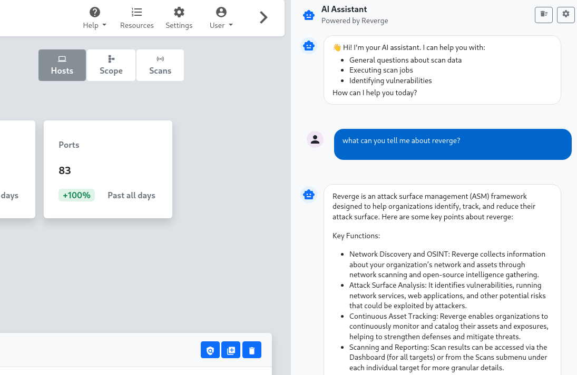577x375 pixels.
Task: Click the shield scan icon button
Action: coord(210,350)
